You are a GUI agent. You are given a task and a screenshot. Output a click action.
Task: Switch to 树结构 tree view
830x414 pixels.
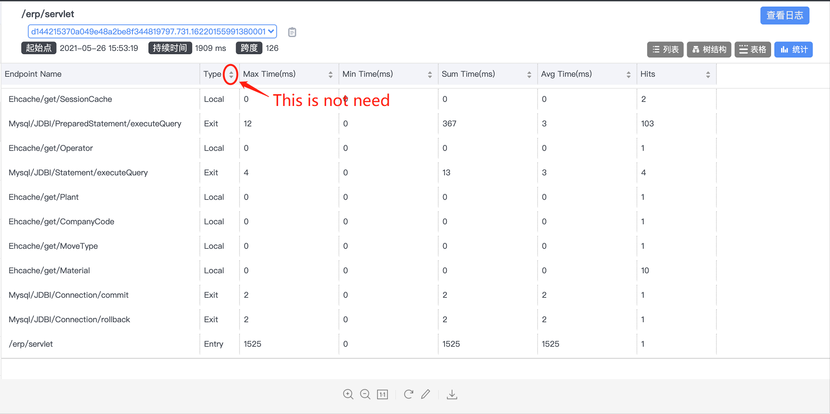pos(709,49)
